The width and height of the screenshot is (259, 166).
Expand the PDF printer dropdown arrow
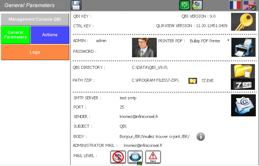[228, 40]
